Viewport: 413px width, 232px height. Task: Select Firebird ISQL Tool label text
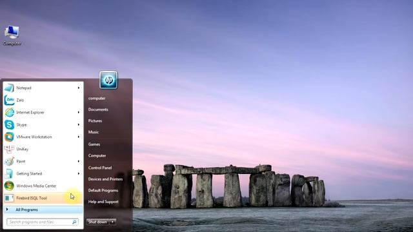click(x=32, y=198)
